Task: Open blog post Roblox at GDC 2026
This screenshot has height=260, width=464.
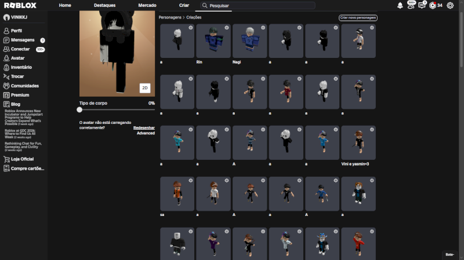Action: [x=21, y=134]
